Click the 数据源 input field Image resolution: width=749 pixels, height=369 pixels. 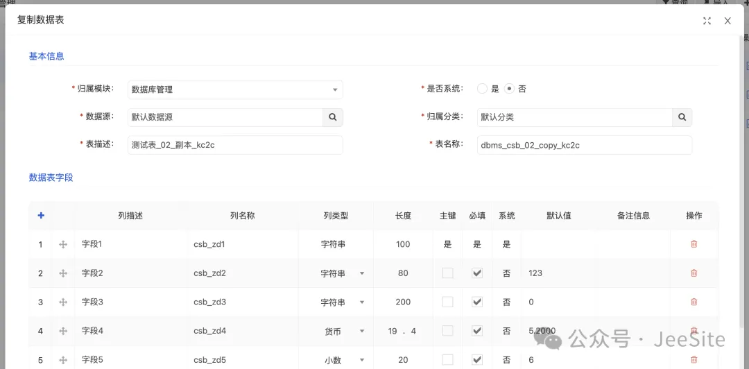pos(225,117)
